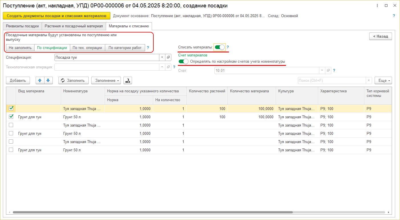This screenshot has width=400, height=220.
Task: Open Растения и посадочный материал tab
Action: click(74, 26)
